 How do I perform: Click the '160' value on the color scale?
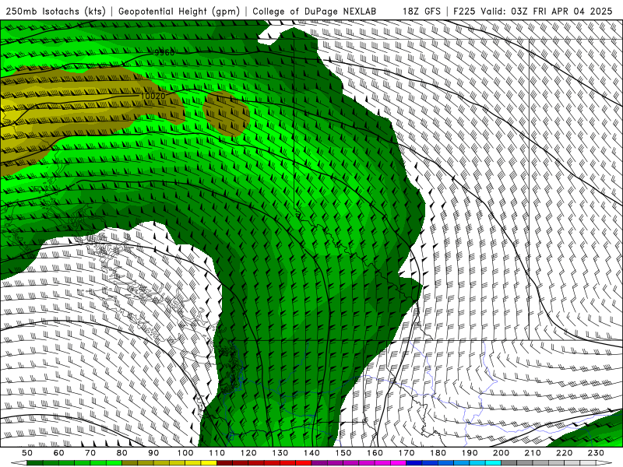[375, 453]
